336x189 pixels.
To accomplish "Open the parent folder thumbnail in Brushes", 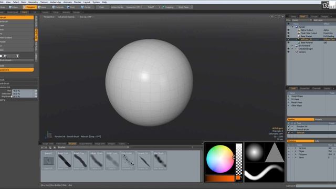I will tap(48, 161).
